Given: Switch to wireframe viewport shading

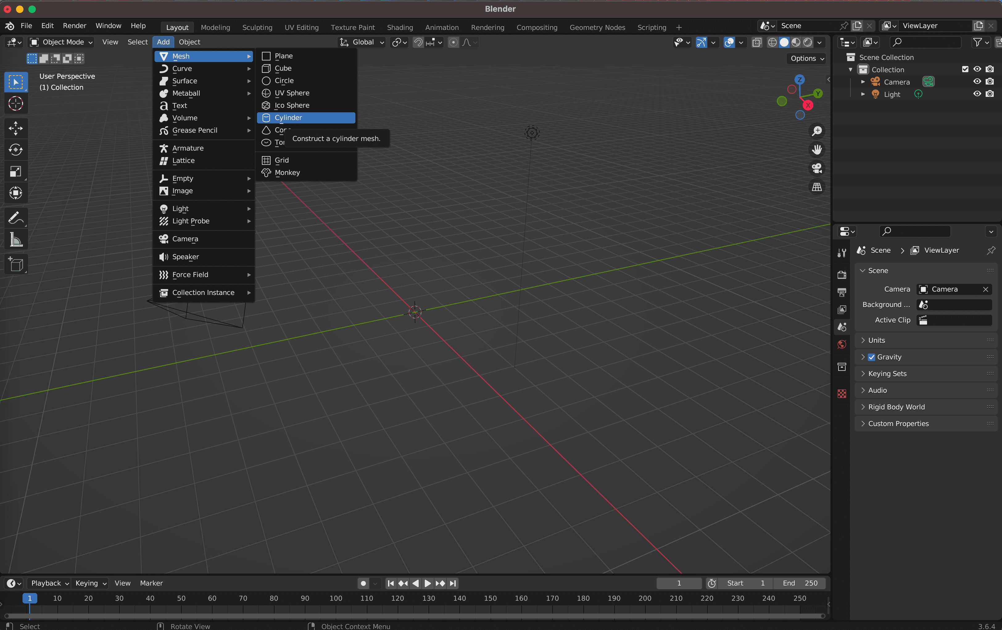Looking at the screenshot, I should coord(772,42).
